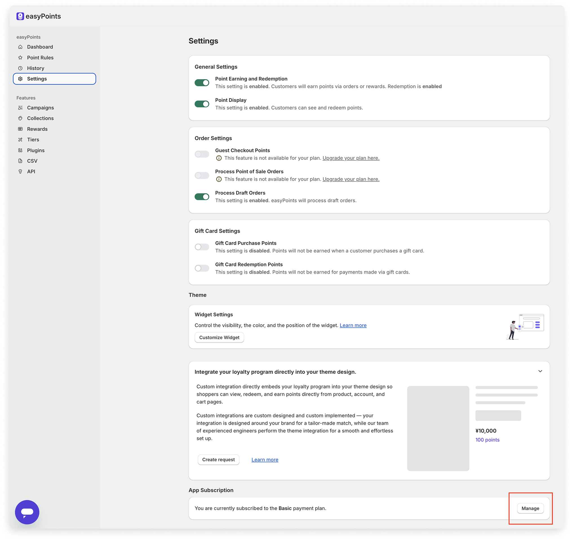572x540 pixels.
Task: Disable Process Draft Orders switch
Action: 202,197
